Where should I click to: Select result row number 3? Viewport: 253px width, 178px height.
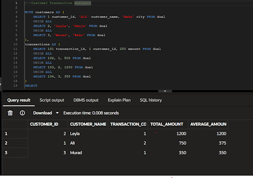coord(15,153)
